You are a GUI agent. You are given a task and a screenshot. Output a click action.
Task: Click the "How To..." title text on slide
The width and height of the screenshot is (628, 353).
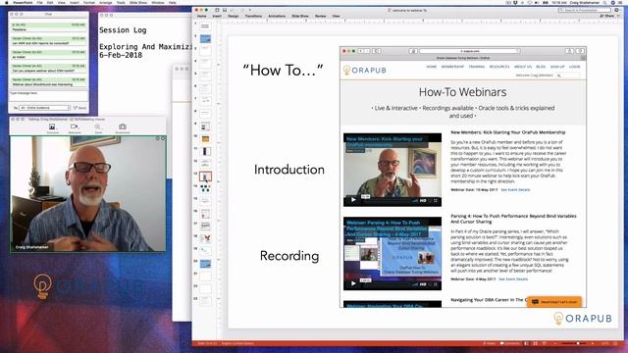tap(283, 71)
